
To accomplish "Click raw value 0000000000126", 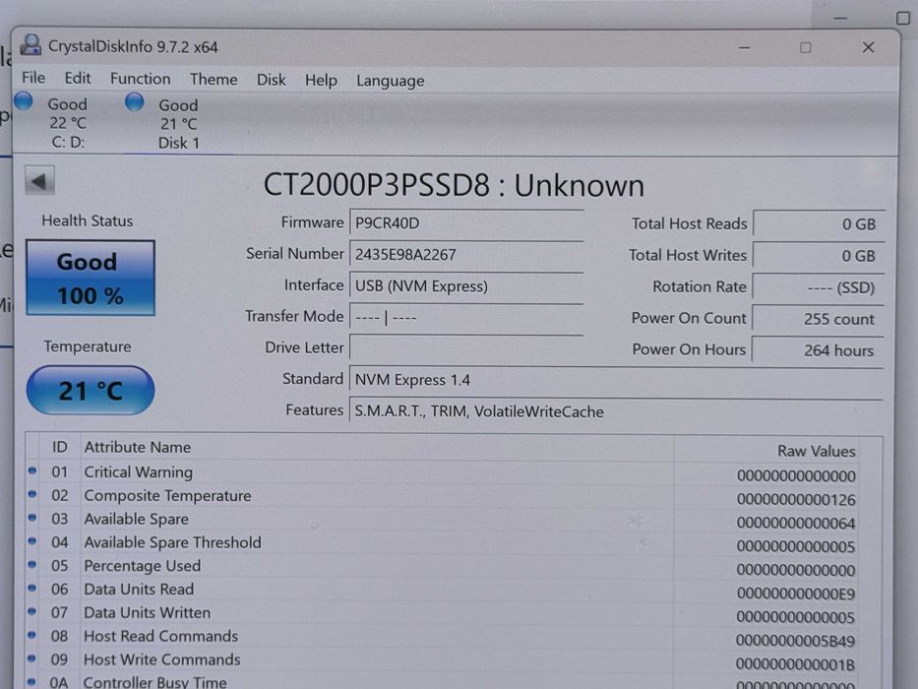I will (x=796, y=499).
